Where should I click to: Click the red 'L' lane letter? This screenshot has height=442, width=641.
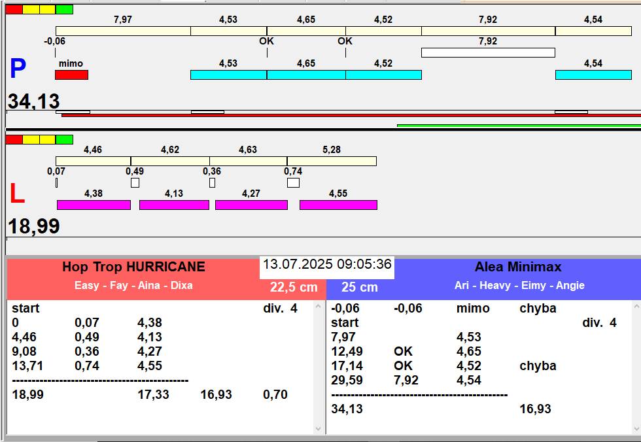point(17,194)
